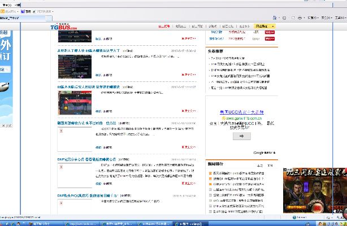This screenshot has width=347, height=226.
Task: Click the Read Mail envelope icon
Action: tap(293, 18)
